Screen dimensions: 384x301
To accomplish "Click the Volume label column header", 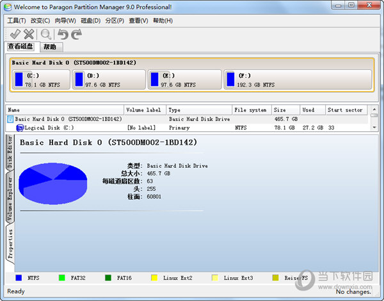I will tap(145, 110).
